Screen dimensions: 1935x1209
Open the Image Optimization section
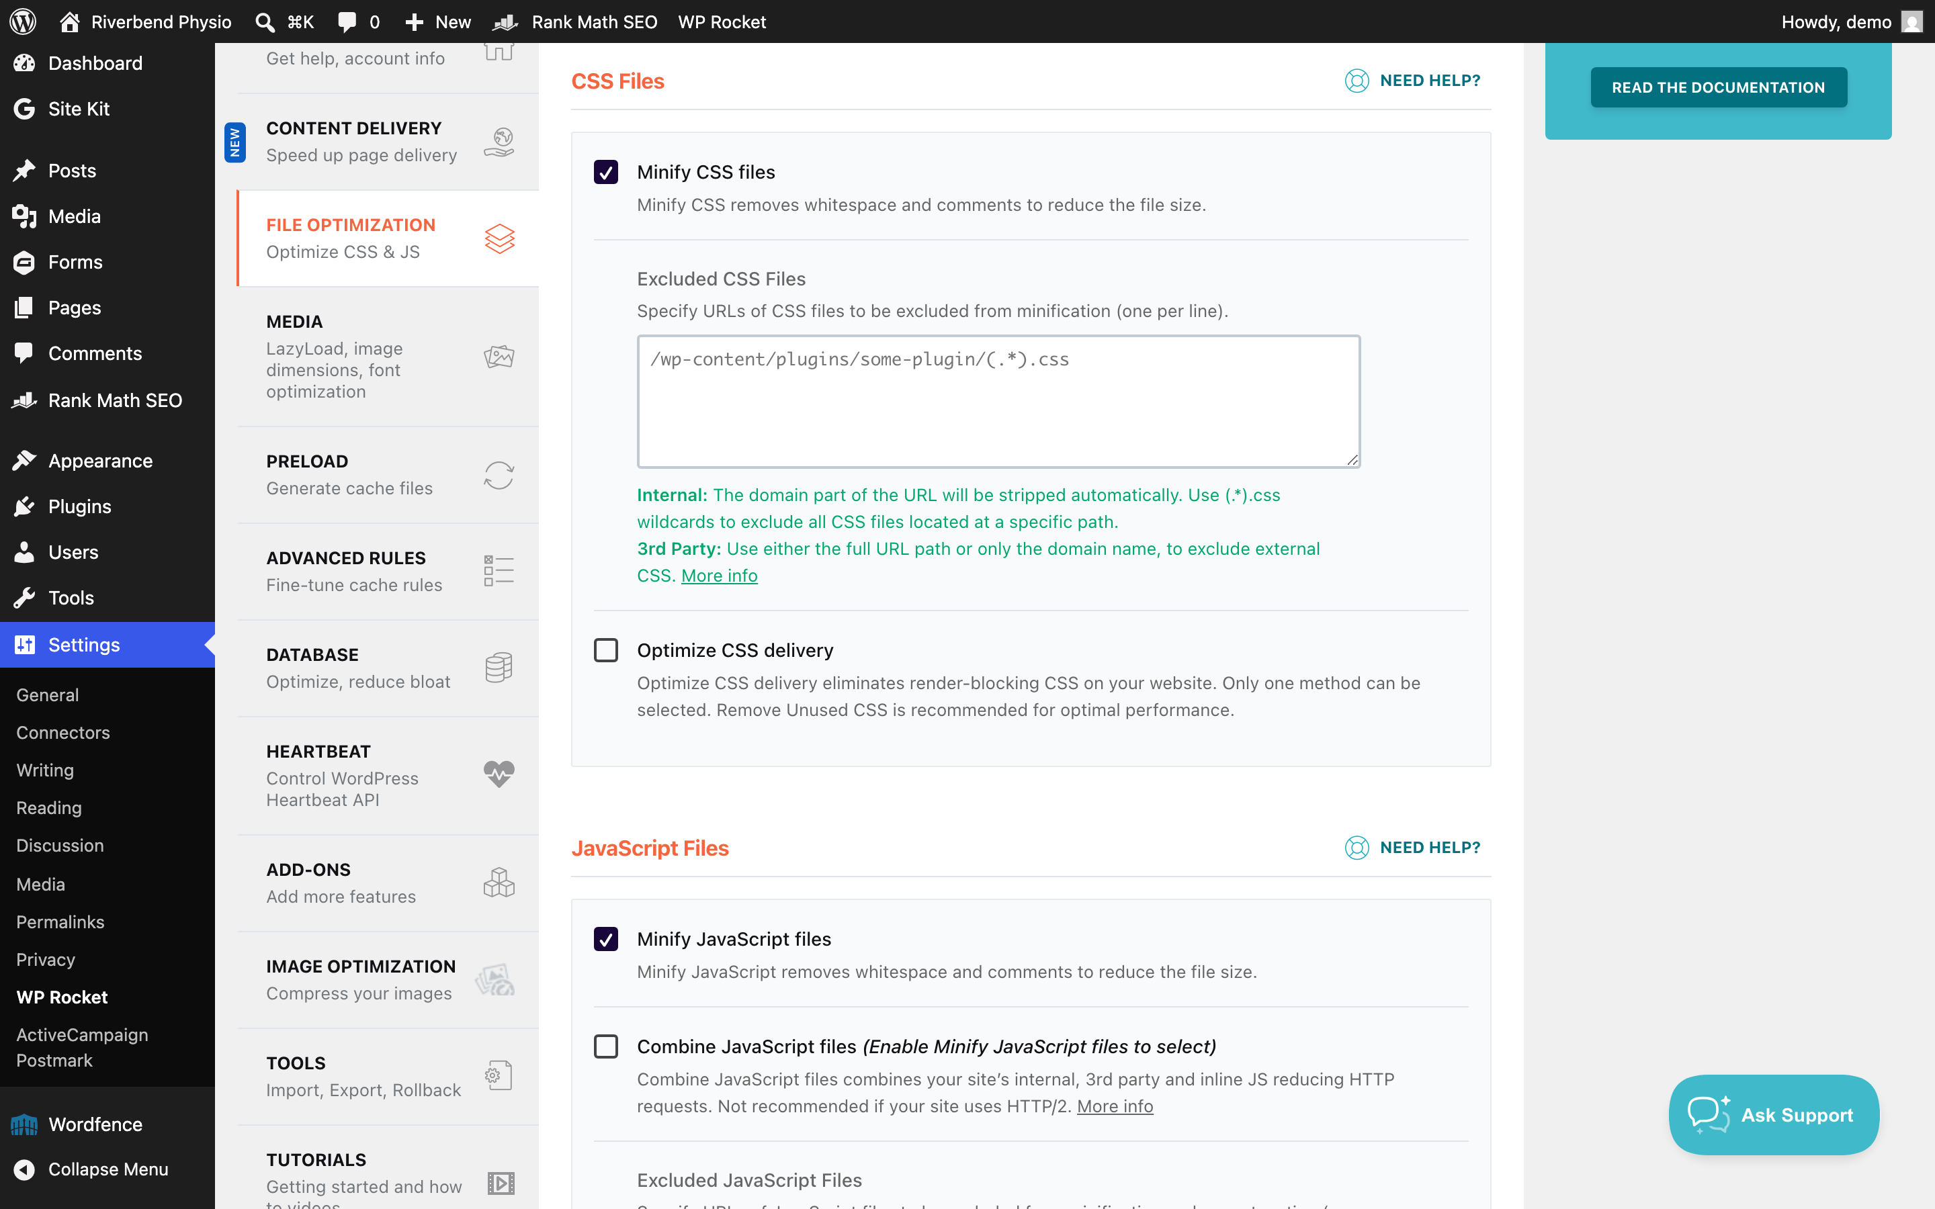[x=388, y=979]
